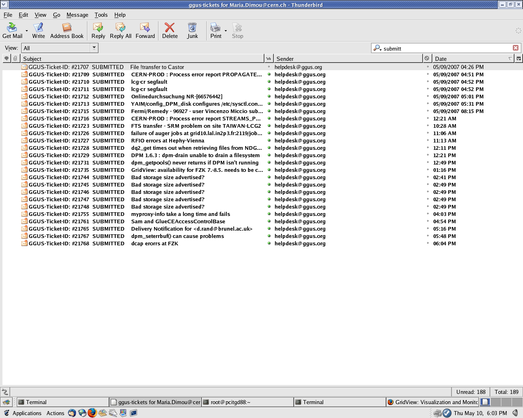Open the Message menu
This screenshot has height=418, width=523.
click(77, 15)
